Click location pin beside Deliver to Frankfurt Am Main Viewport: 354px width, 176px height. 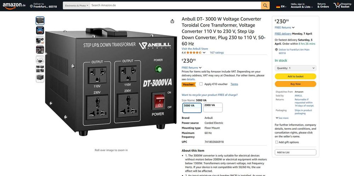[x=276, y=49]
